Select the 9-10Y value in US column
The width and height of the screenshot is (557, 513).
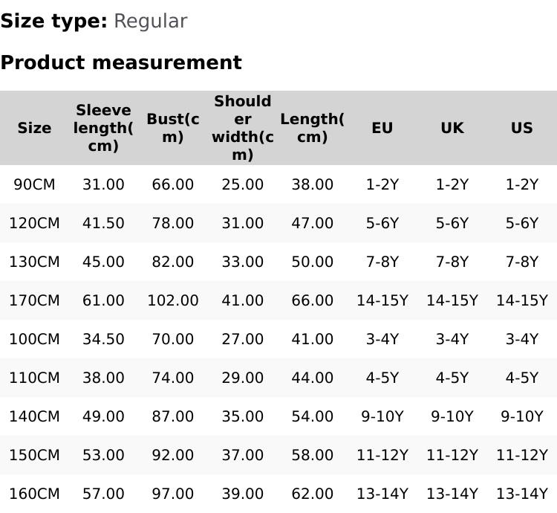[x=521, y=416]
